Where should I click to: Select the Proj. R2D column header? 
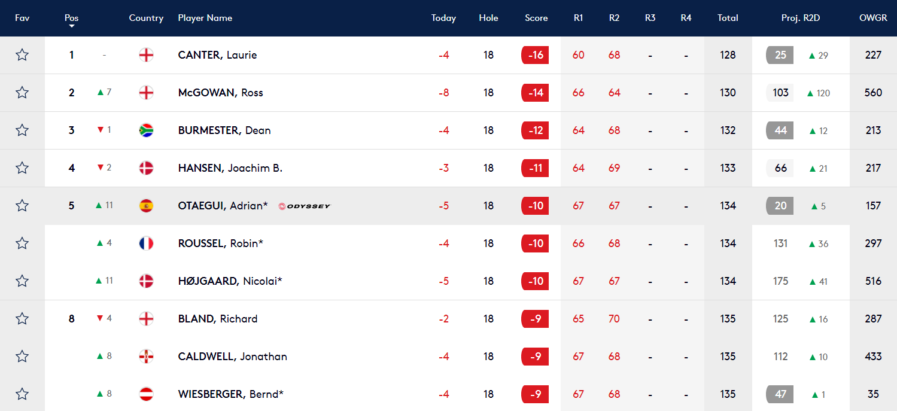[801, 18]
